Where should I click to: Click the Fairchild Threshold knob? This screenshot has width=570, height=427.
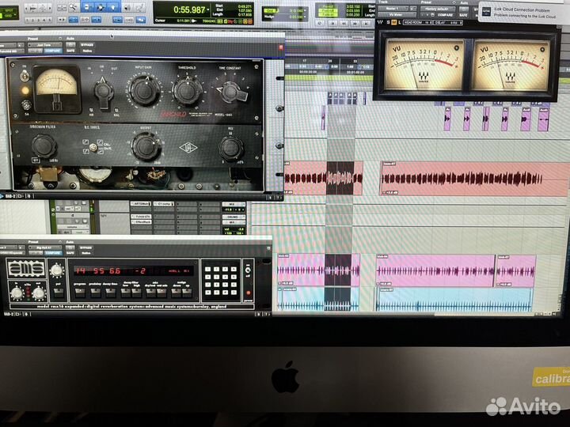point(187,91)
